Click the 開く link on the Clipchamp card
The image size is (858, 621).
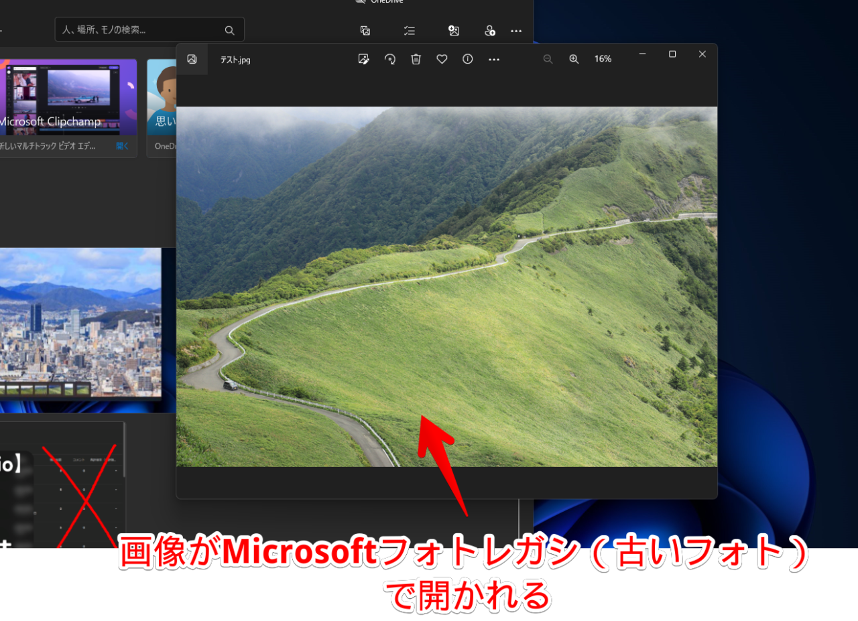121,145
